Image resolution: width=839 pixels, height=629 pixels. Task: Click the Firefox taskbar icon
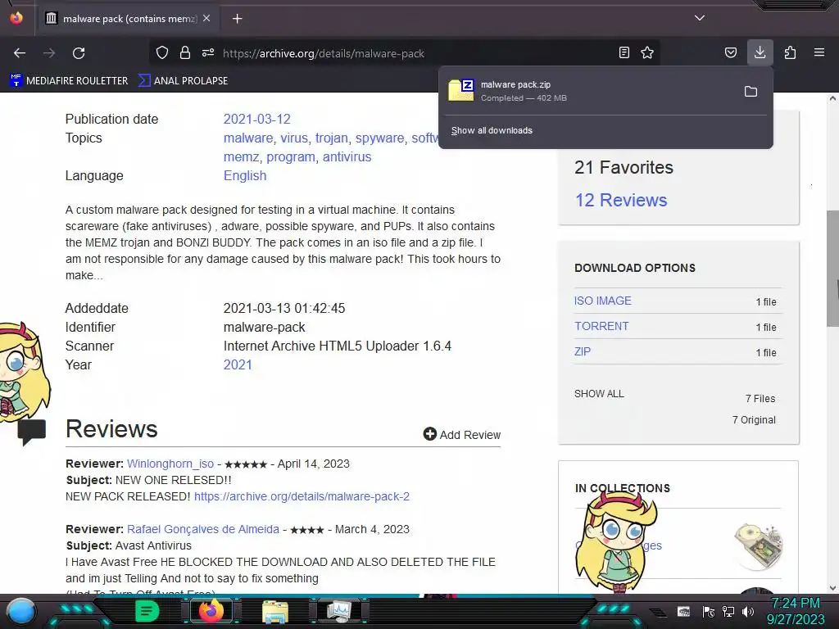211,611
